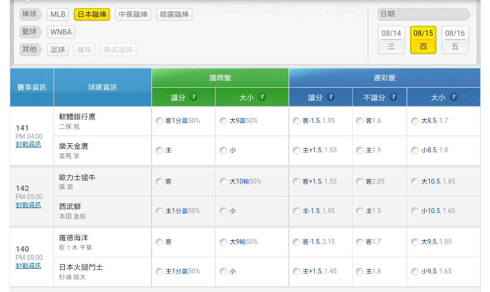Choose 客2.05 for 歐力士猛牛
Viewport: 490px width, 292px height.
coord(360,182)
